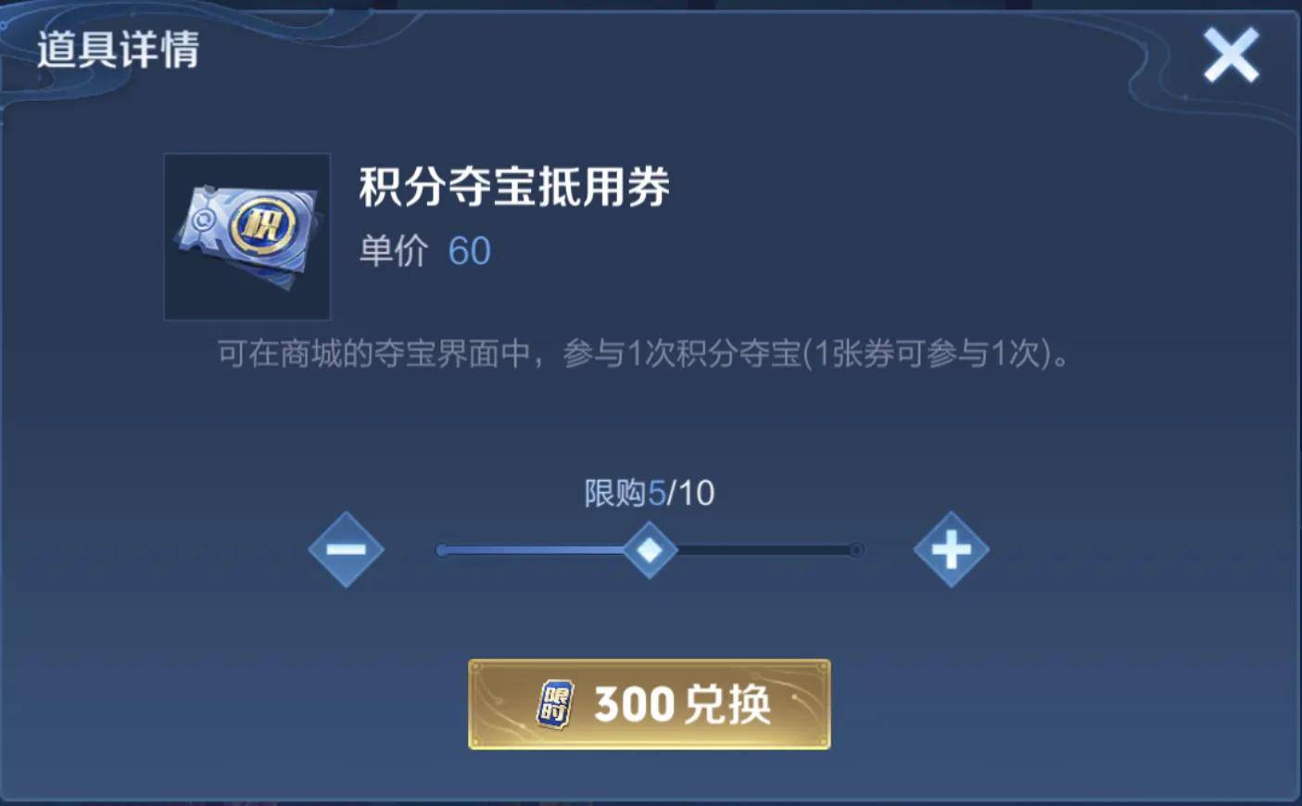This screenshot has width=1302, height=806.
Task: Click the right end dot of the slider
Action: 857,550
